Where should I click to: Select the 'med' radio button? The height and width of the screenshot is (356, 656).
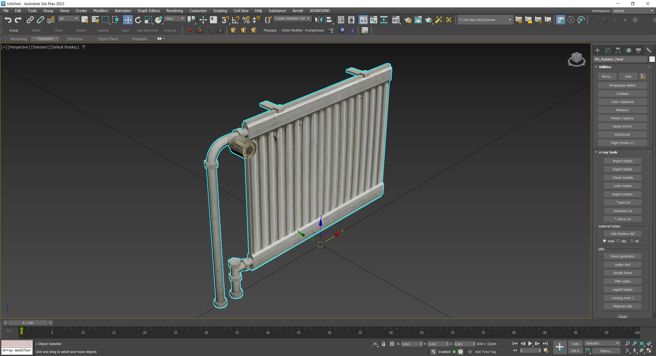pos(605,241)
